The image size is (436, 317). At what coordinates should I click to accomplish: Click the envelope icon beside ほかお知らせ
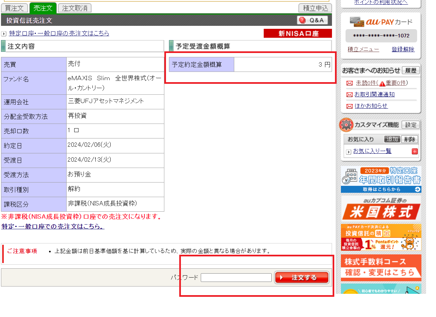(349, 106)
